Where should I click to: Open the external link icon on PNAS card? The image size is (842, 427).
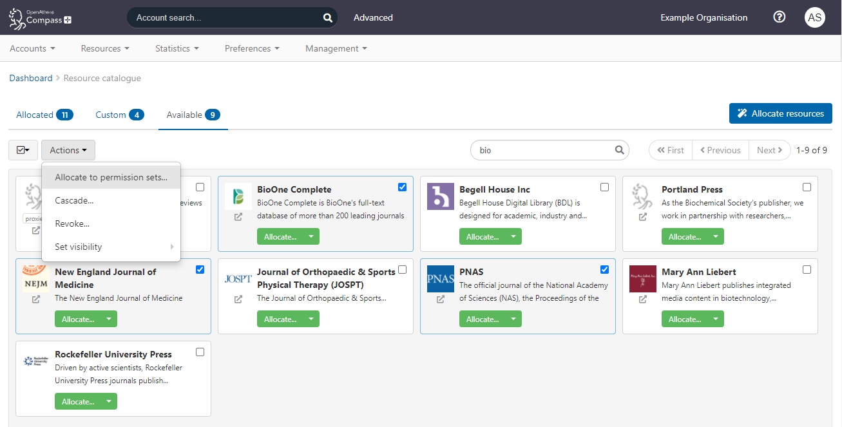440,299
